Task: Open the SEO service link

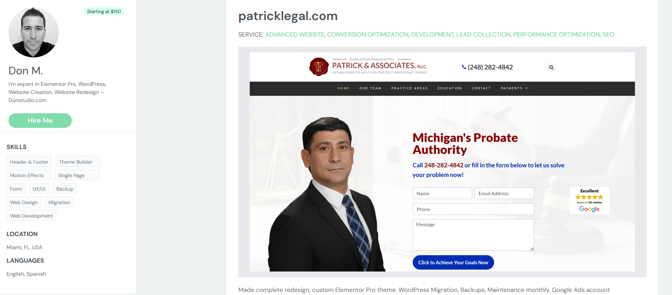Action: pos(608,35)
